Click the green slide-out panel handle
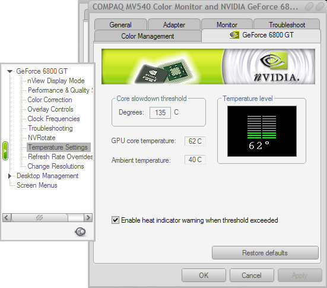This screenshot has width=327, height=288. [5, 151]
